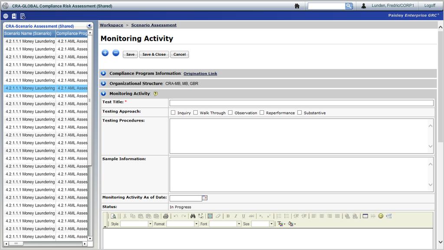Click the blue plus add icon
Viewport: 444px width, 250px height.
point(105,53)
